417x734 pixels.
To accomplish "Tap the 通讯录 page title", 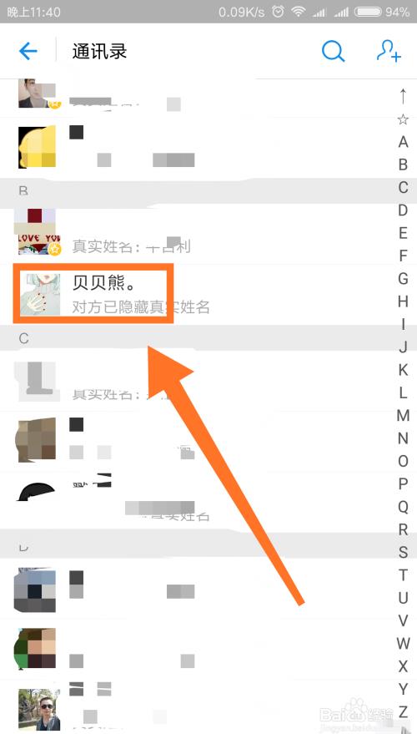I will [99, 51].
